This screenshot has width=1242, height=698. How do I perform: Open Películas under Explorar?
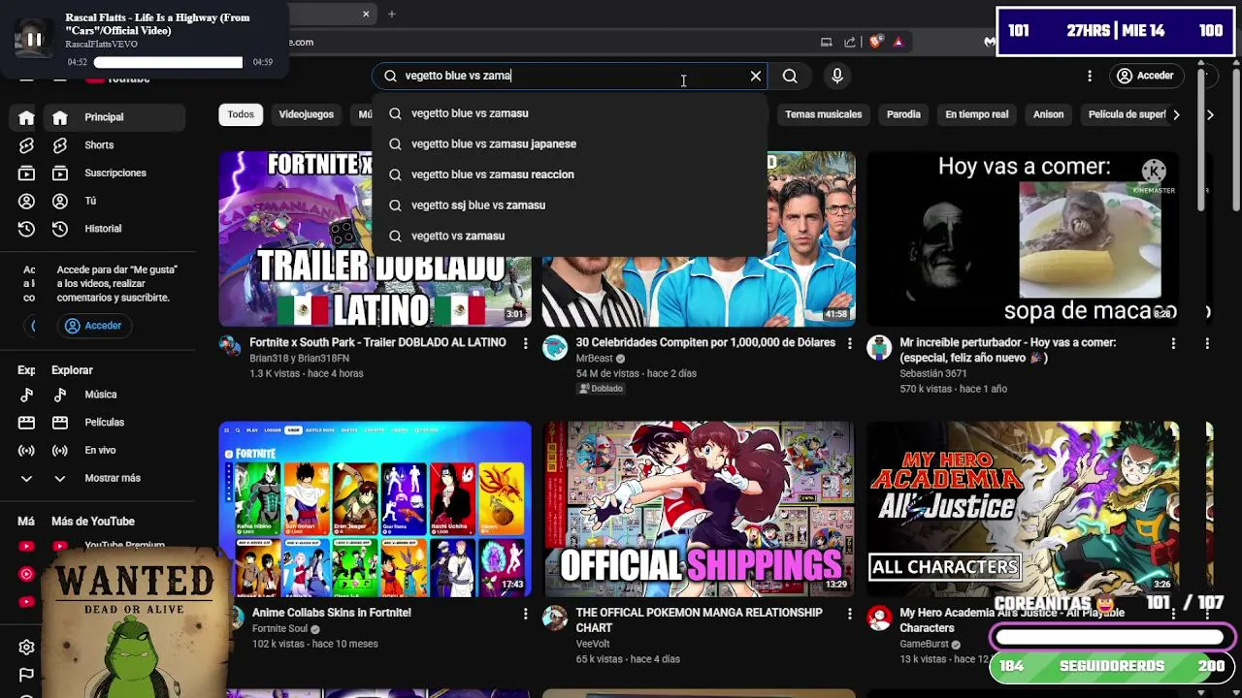pos(114,423)
